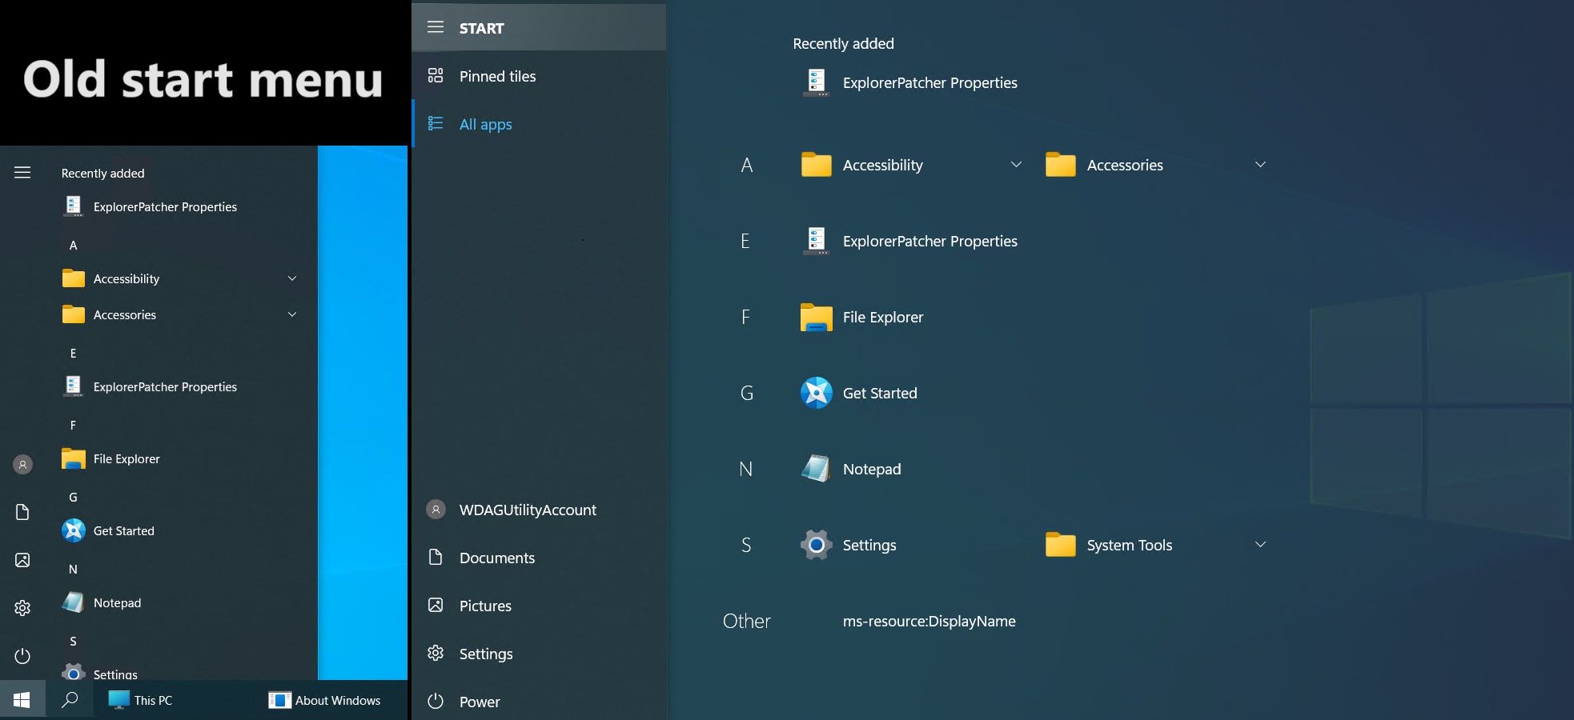Open This PC from the taskbar
Screen dimensions: 1574x720
click(x=141, y=700)
